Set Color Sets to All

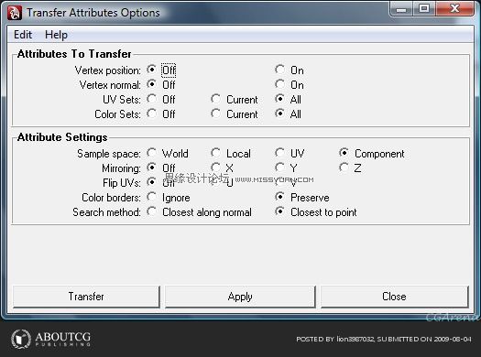(279, 114)
